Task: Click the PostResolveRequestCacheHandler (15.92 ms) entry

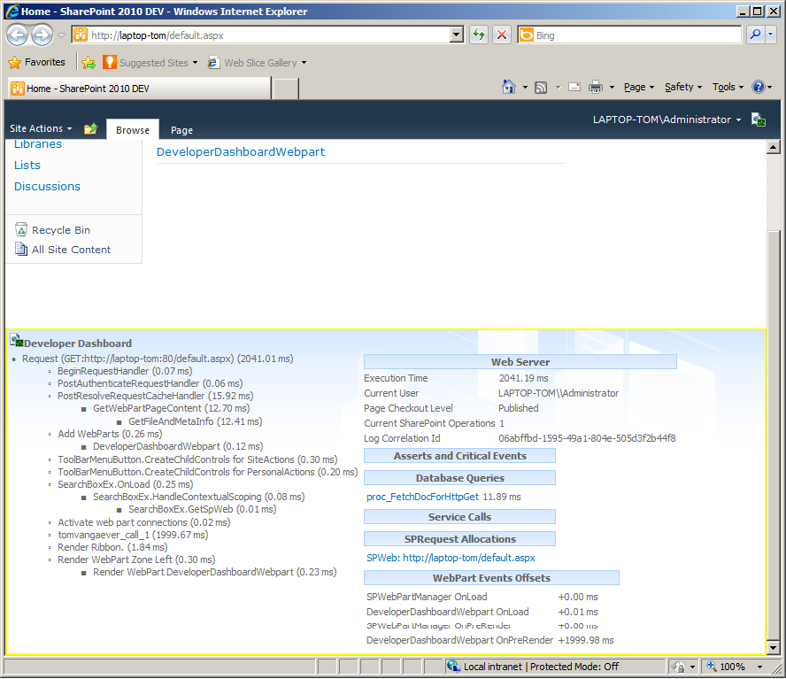Action: 156,396
